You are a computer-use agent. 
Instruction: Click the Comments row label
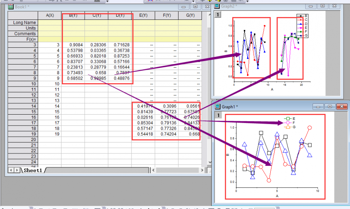coord(23,33)
